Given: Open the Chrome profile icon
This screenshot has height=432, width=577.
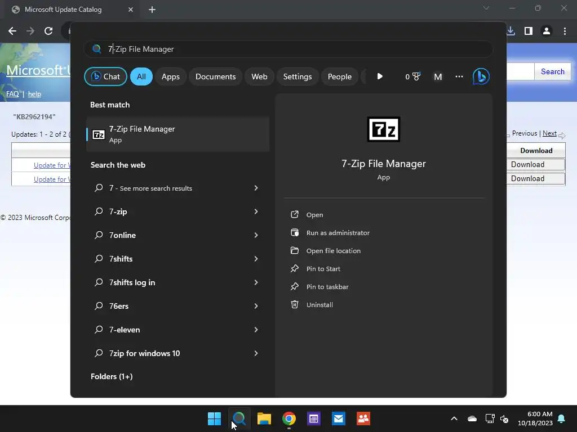Looking at the screenshot, I should pyautogui.click(x=547, y=31).
